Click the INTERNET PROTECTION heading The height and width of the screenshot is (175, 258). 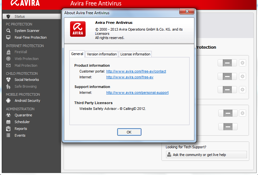click(25, 46)
